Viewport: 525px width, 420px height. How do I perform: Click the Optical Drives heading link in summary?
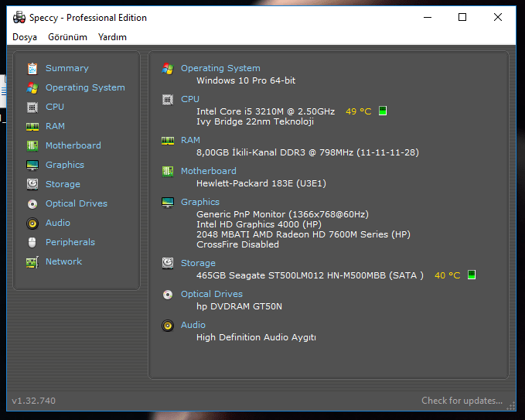point(212,294)
